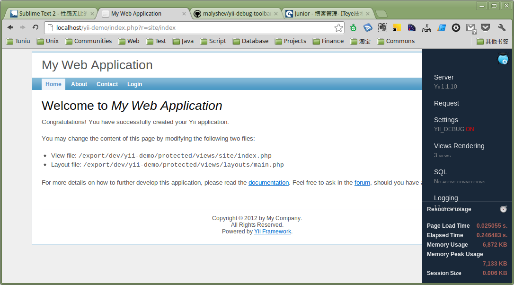Click the yellow sticky note extension icon
This screenshot has height=285, width=514.
tap(397, 28)
